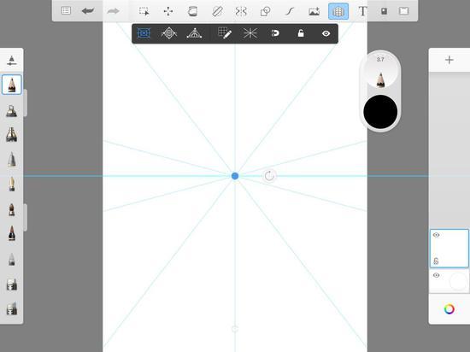Select the Symmetry tool in top toolbar

point(241,11)
